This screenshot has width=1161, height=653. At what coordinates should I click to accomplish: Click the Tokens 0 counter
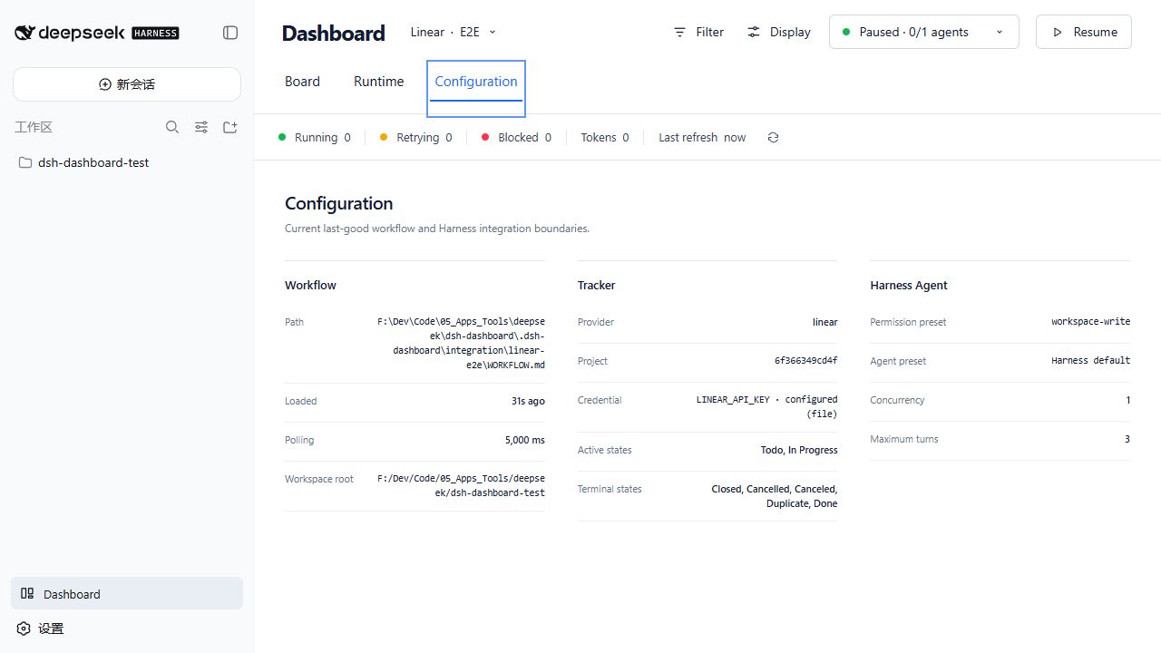[605, 138]
